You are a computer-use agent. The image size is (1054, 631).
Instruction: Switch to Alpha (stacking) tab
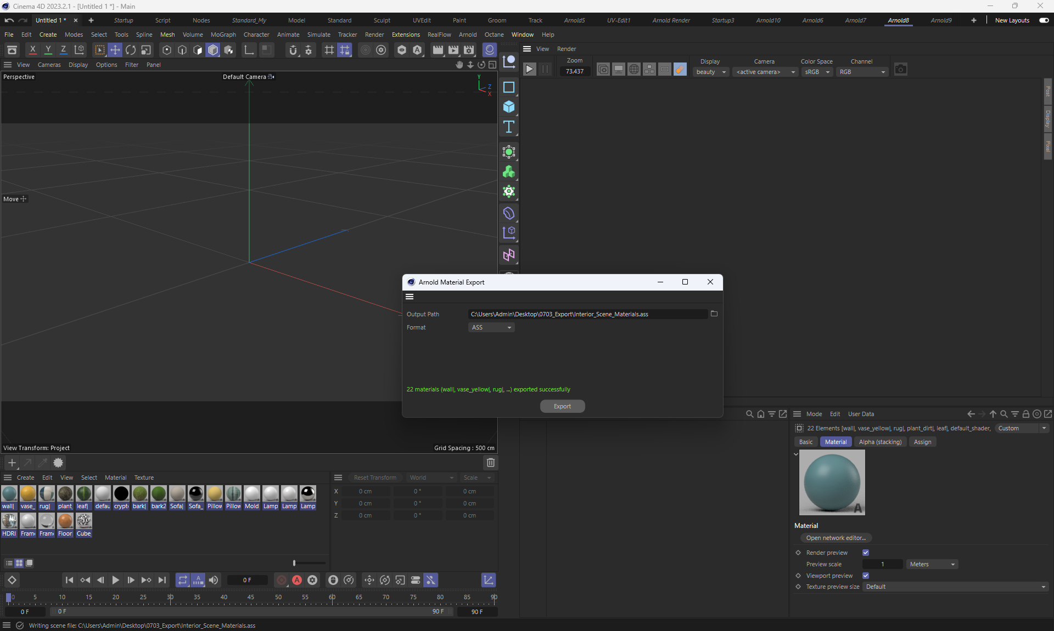click(x=880, y=442)
